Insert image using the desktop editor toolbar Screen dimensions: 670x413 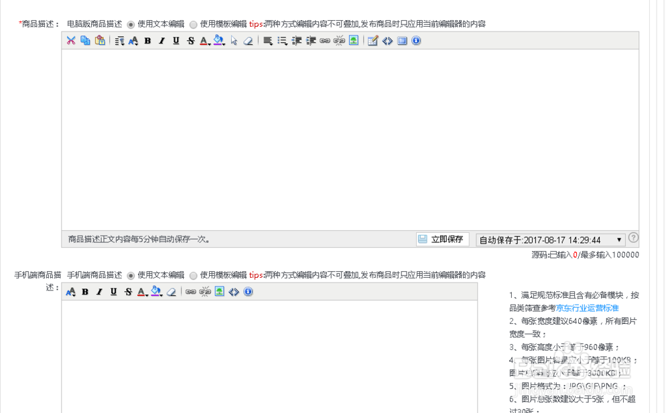tap(354, 41)
